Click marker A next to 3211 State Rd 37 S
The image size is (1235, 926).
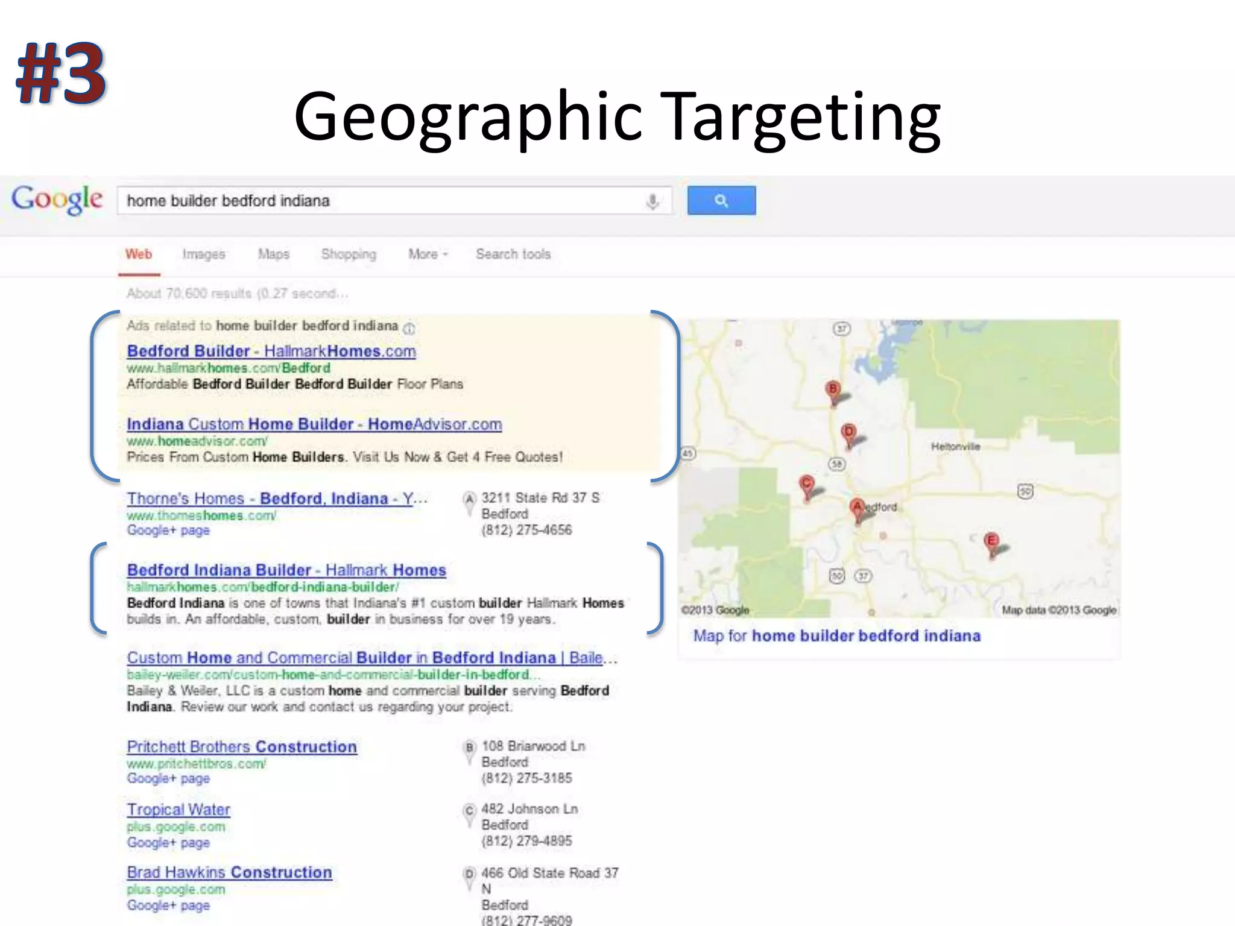469,504
